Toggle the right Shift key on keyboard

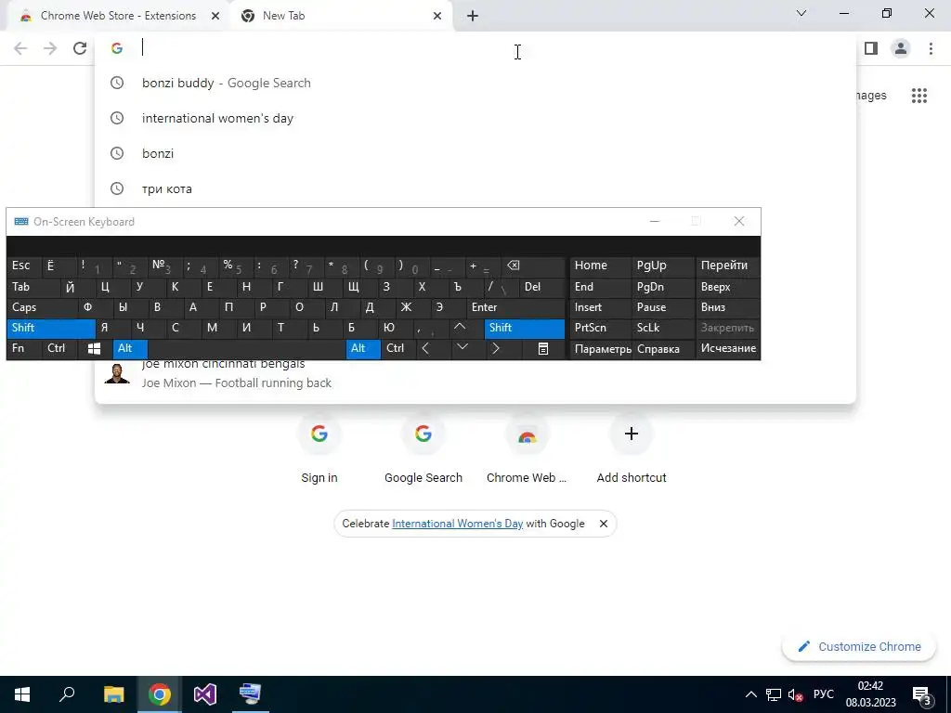[525, 328]
